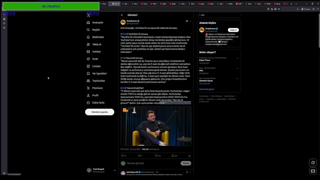Open Enis Kirazoğlu video thumbnail
Screen dimensions: 320x180
156,126
